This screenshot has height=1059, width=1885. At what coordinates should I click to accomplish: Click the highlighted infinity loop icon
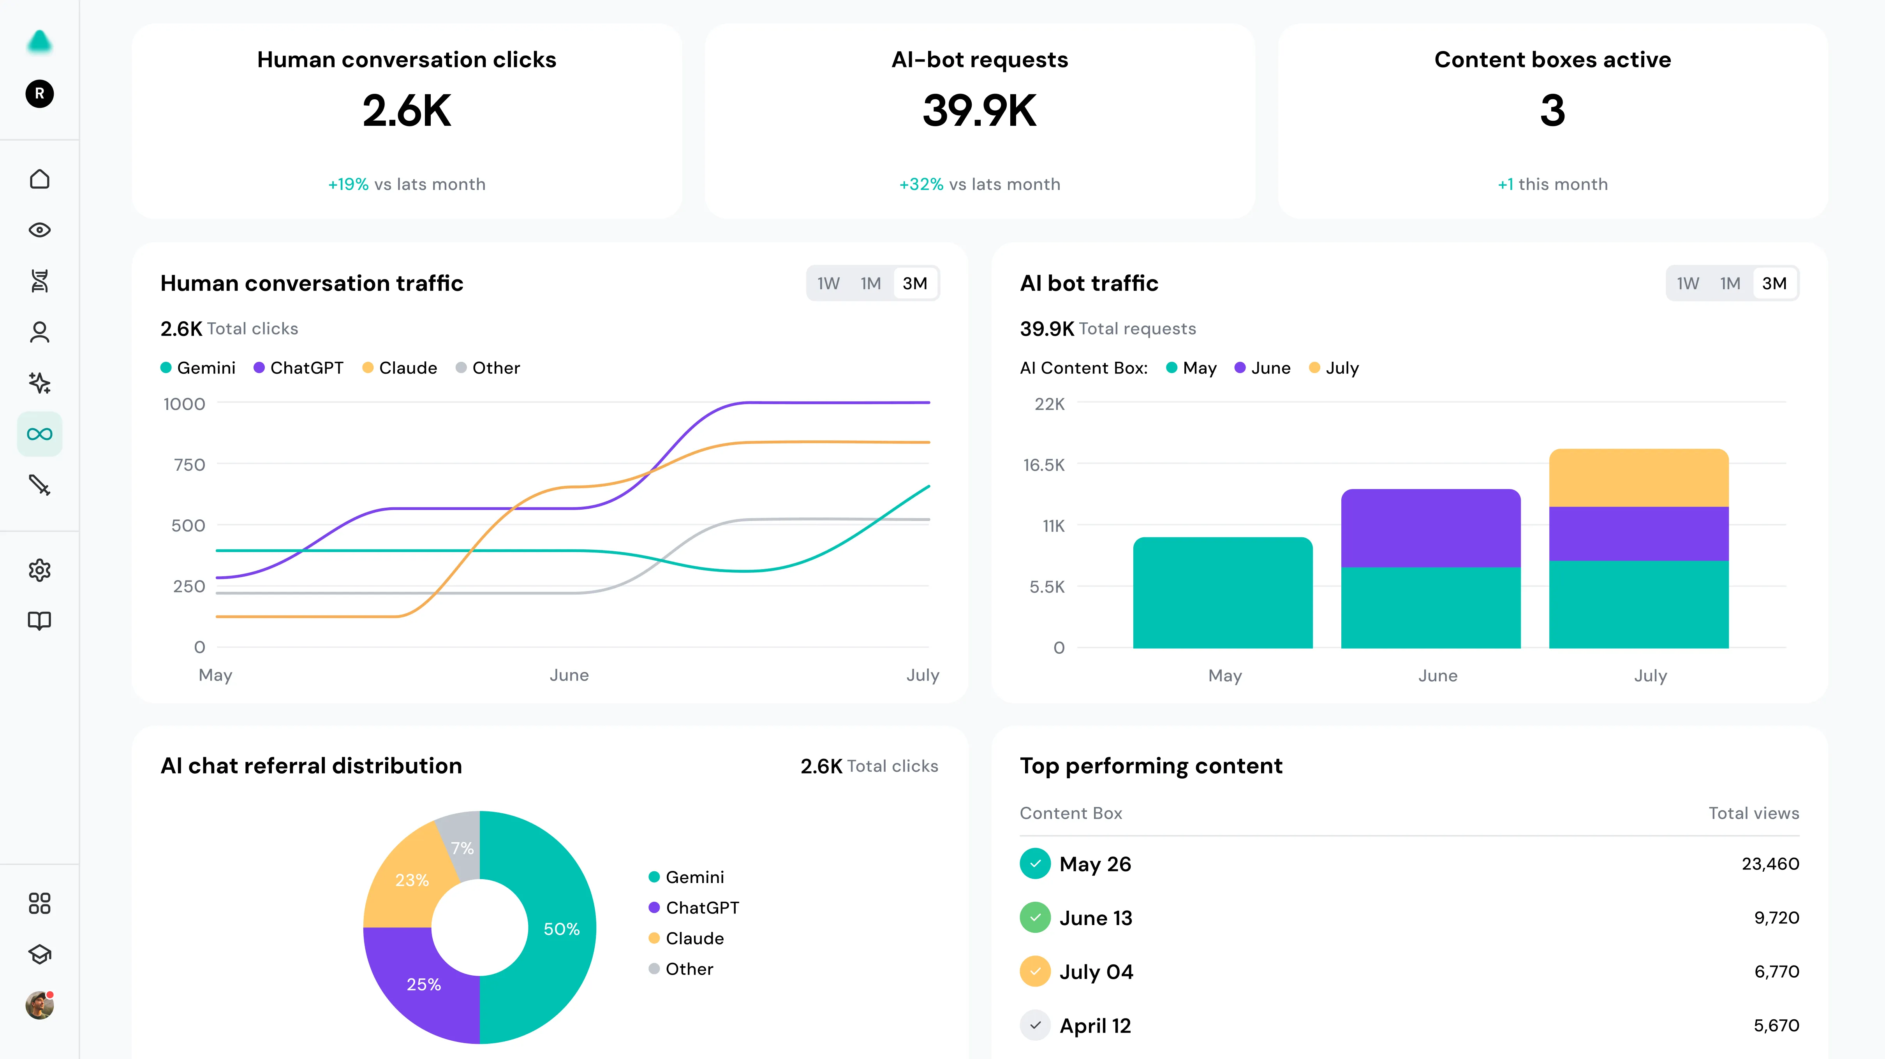[39, 435]
